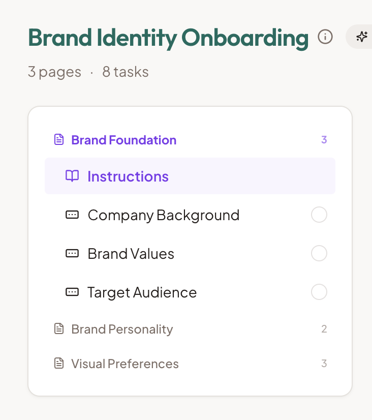
Task: Click the Company Background field icon
Action: coord(72,215)
